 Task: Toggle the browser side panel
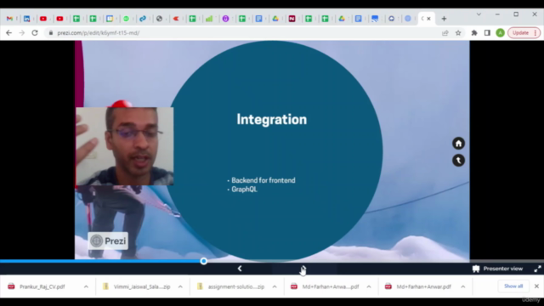(487, 32)
